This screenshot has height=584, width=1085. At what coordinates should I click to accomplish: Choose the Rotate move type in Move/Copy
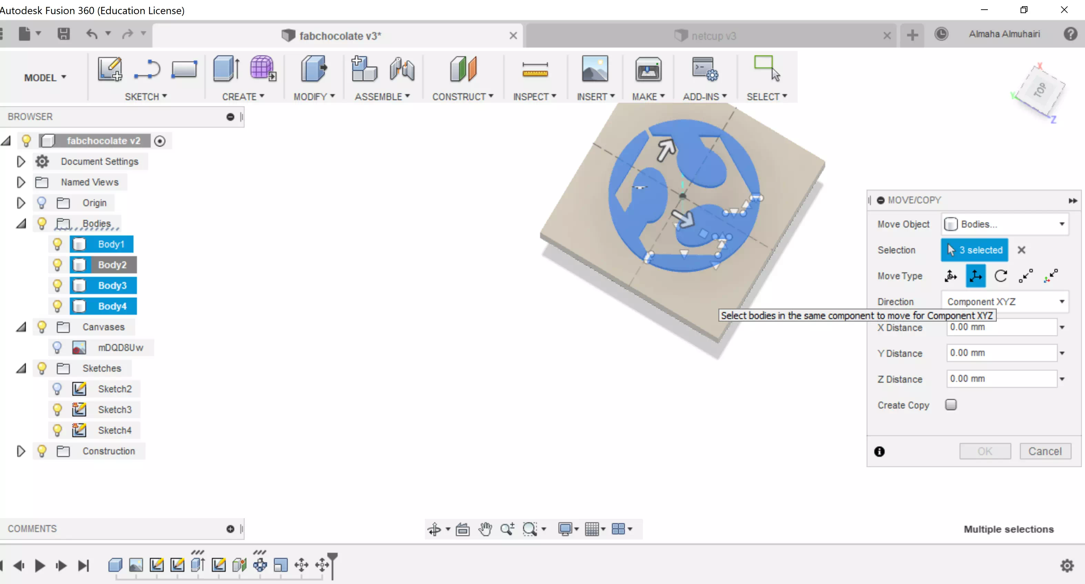tap(1002, 275)
